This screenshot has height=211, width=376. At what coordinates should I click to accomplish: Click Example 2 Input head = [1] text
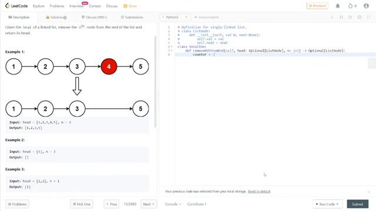(32, 152)
